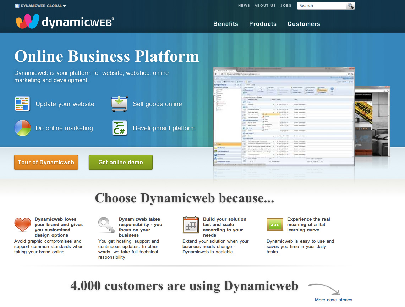
Task: Go to the News page
Action: point(244,5)
